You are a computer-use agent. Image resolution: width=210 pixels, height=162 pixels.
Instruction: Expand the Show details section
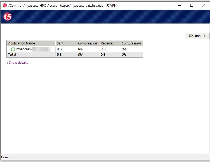17,63
